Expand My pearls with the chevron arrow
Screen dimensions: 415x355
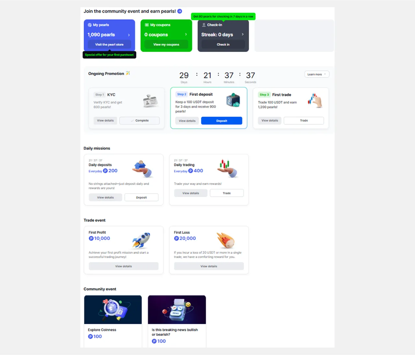point(129,35)
